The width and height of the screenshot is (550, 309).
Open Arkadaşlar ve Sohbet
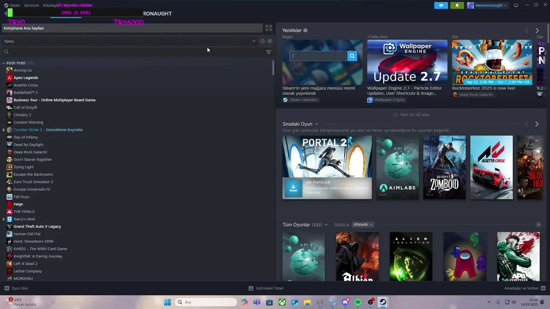(525, 288)
